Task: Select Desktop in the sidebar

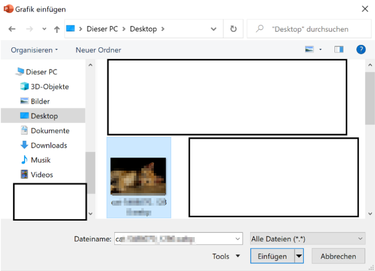Action: 43,116
